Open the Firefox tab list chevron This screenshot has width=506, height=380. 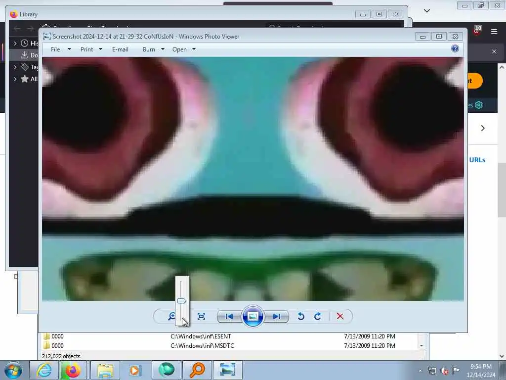(426, 11)
